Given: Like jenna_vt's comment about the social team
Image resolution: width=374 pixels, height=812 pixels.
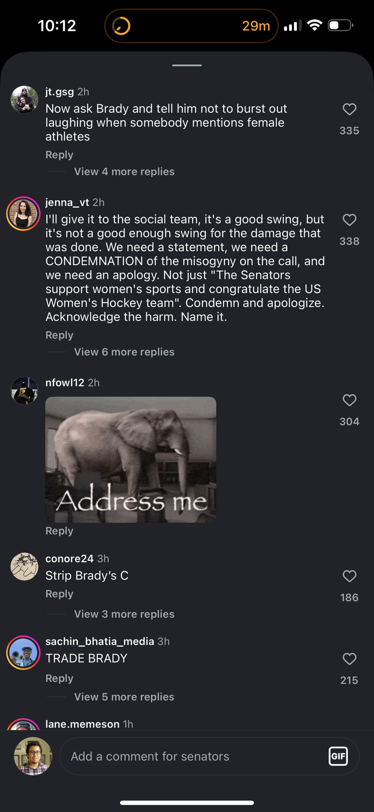Looking at the screenshot, I should click(349, 220).
